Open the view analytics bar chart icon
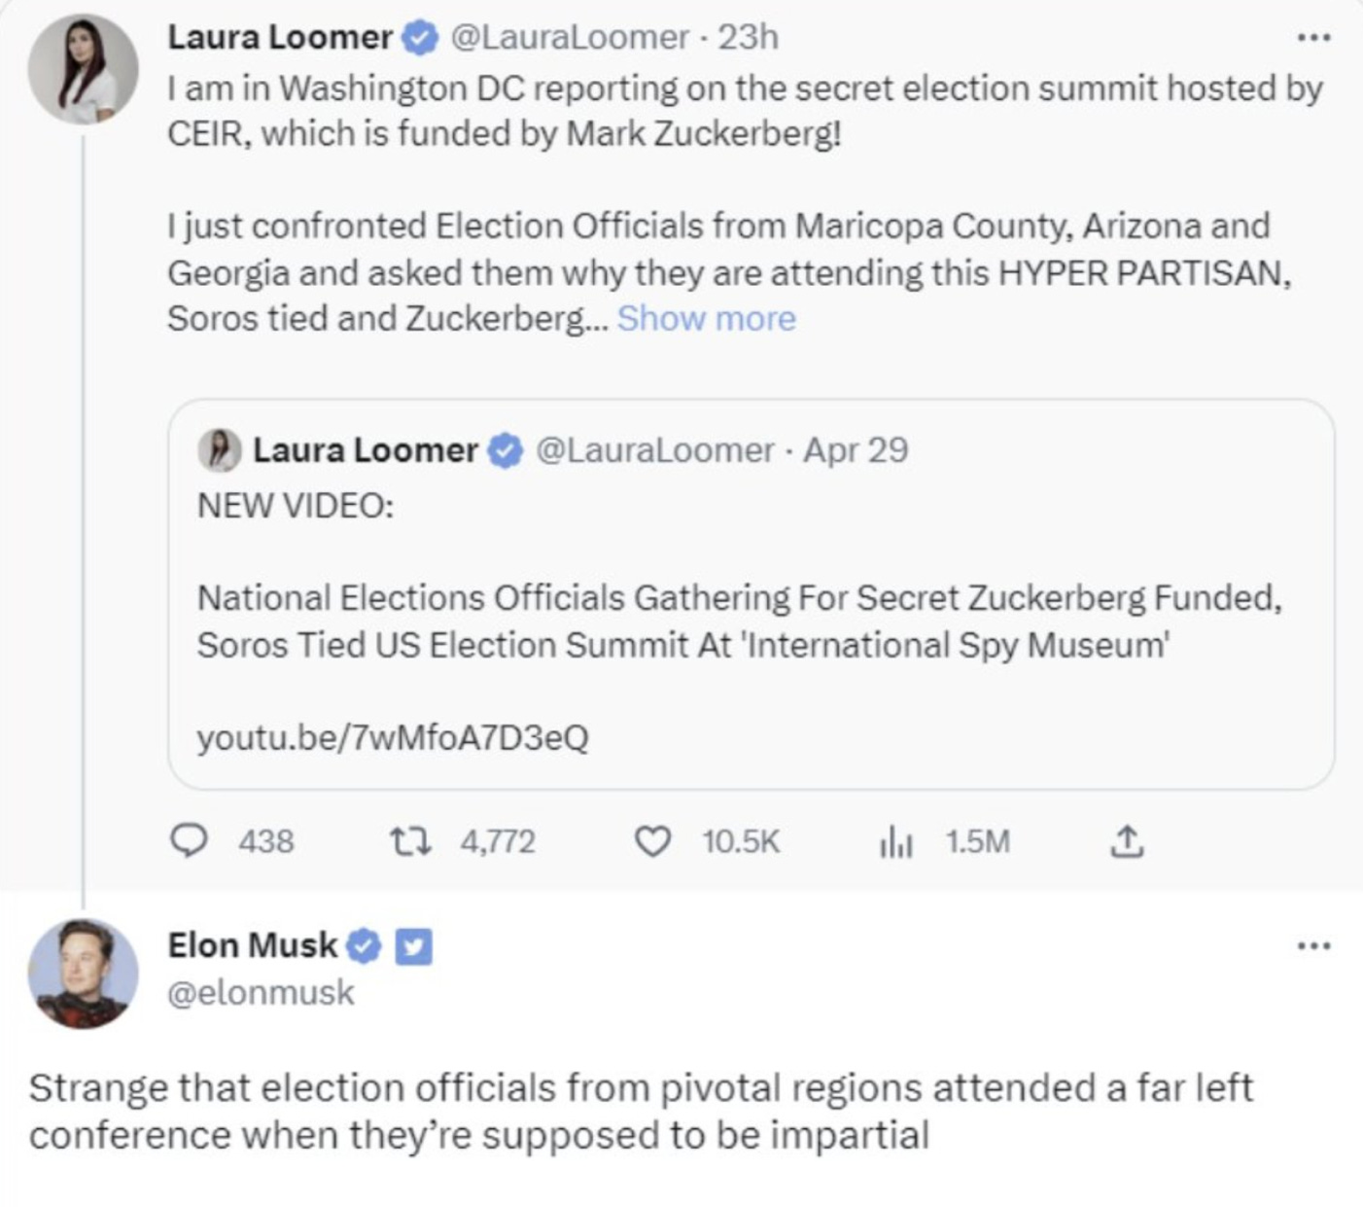Image resolution: width=1363 pixels, height=1207 pixels. [895, 841]
